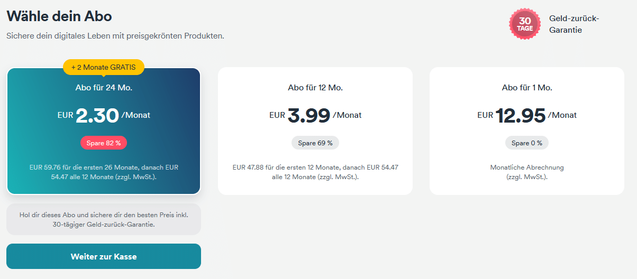Click the 'Wähle dein Abo' heading
The height and width of the screenshot is (279, 637).
point(59,16)
